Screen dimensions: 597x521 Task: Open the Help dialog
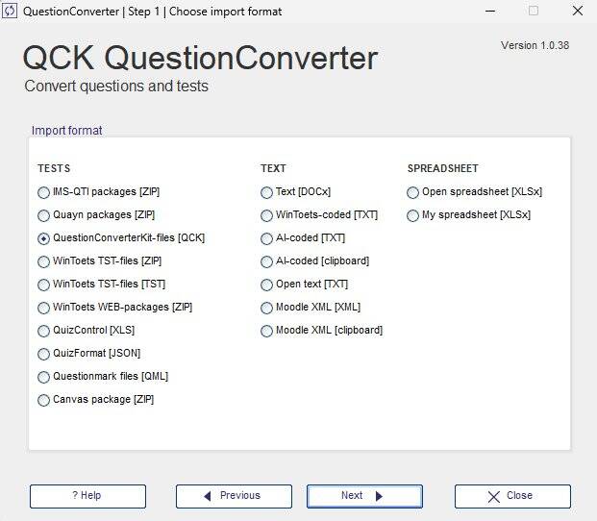[87, 496]
